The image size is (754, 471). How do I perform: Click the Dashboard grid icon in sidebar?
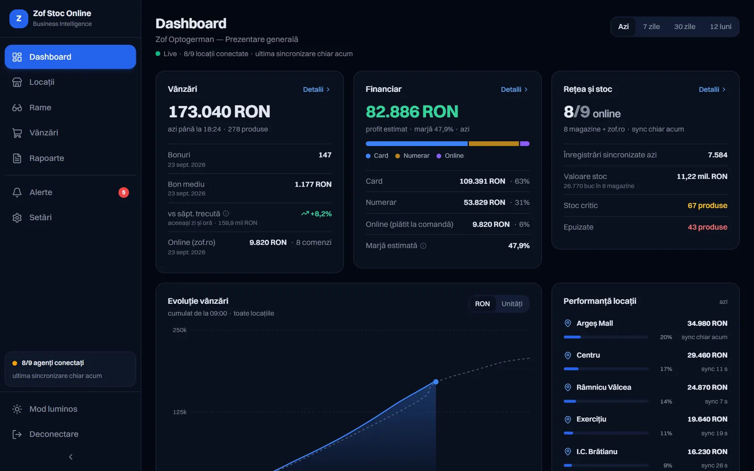(17, 57)
